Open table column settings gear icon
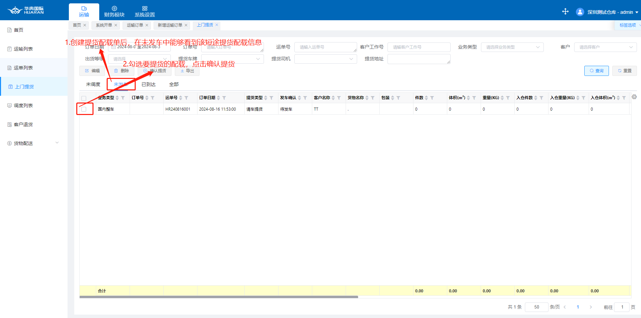 [634, 97]
